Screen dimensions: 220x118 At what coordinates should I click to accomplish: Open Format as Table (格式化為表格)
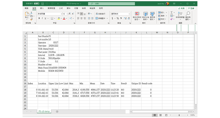coord(145,16)
